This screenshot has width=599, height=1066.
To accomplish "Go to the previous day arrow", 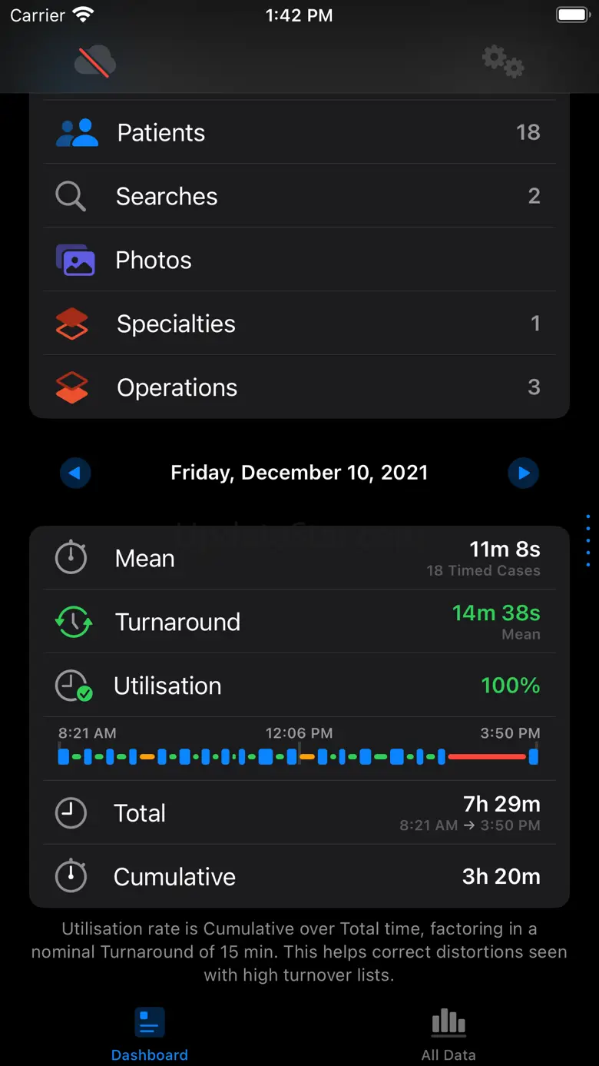I will 75,473.
